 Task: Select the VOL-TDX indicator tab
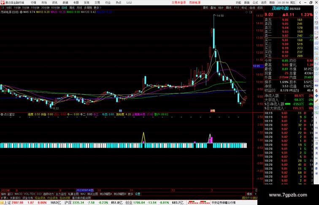[x=30, y=194]
